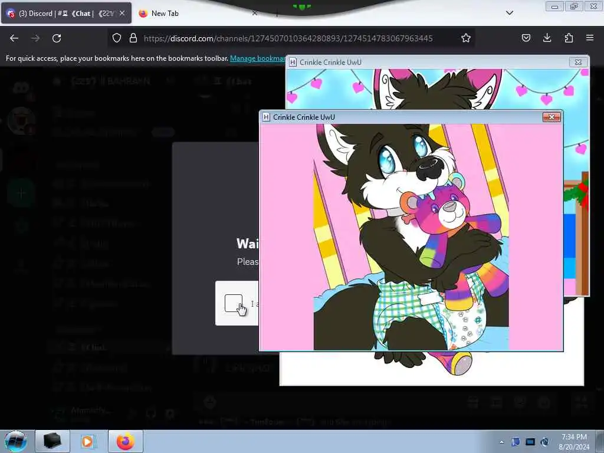604x453 pixels.
Task: Open the Save to Pocket icon
Action: (526, 38)
